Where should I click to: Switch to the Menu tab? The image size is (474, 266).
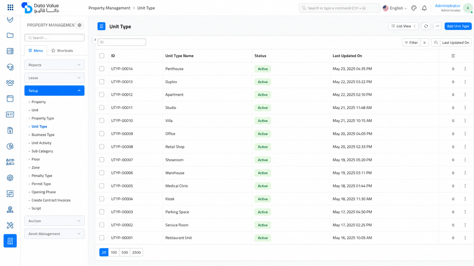36,51
